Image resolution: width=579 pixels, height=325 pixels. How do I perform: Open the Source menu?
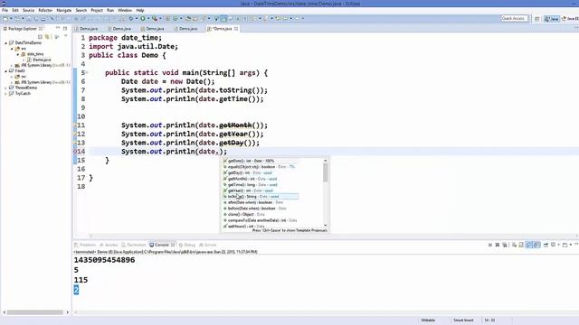pos(28,10)
